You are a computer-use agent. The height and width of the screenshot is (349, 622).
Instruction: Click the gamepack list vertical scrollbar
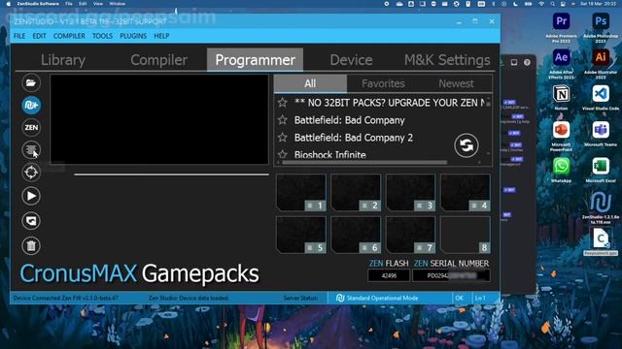click(488, 104)
